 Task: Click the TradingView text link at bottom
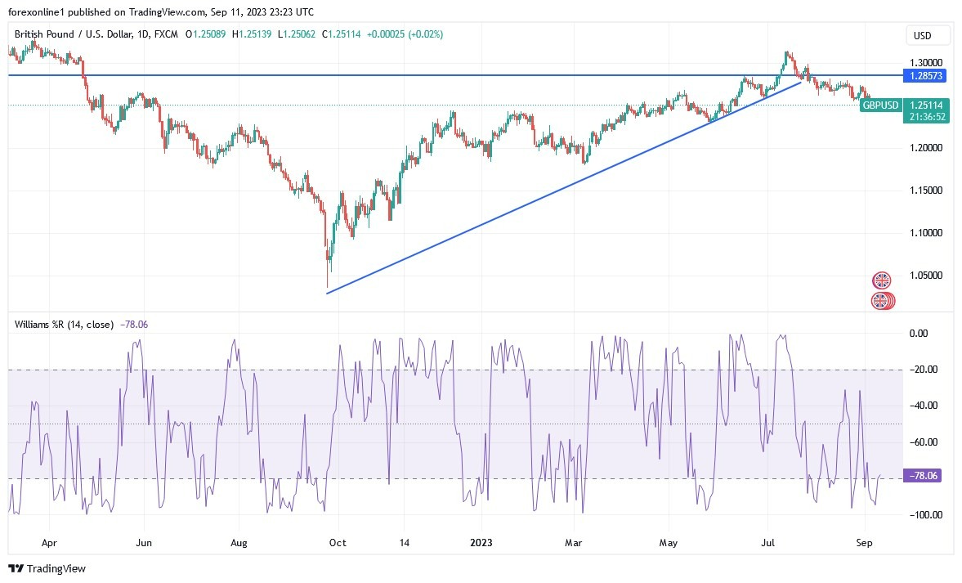(x=56, y=569)
